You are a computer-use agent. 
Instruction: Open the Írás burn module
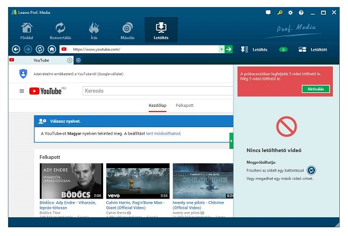click(94, 31)
